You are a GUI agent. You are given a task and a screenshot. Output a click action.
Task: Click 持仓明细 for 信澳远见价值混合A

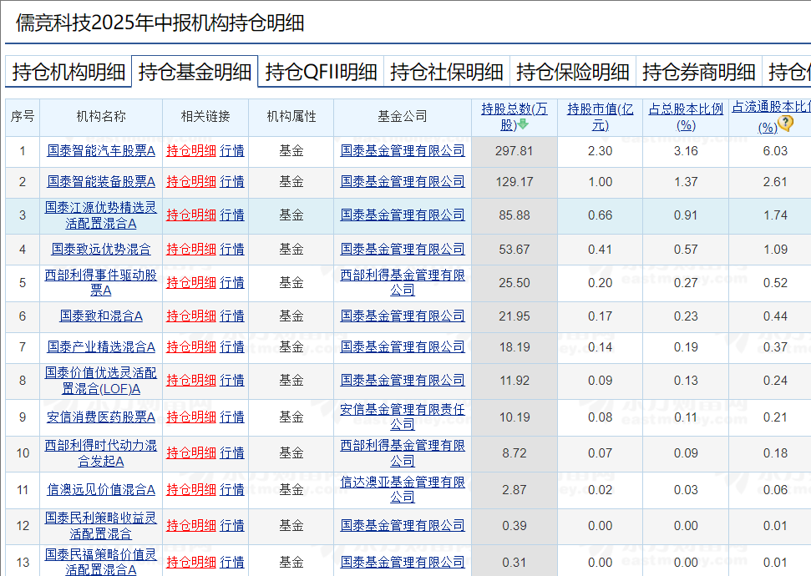191,490
